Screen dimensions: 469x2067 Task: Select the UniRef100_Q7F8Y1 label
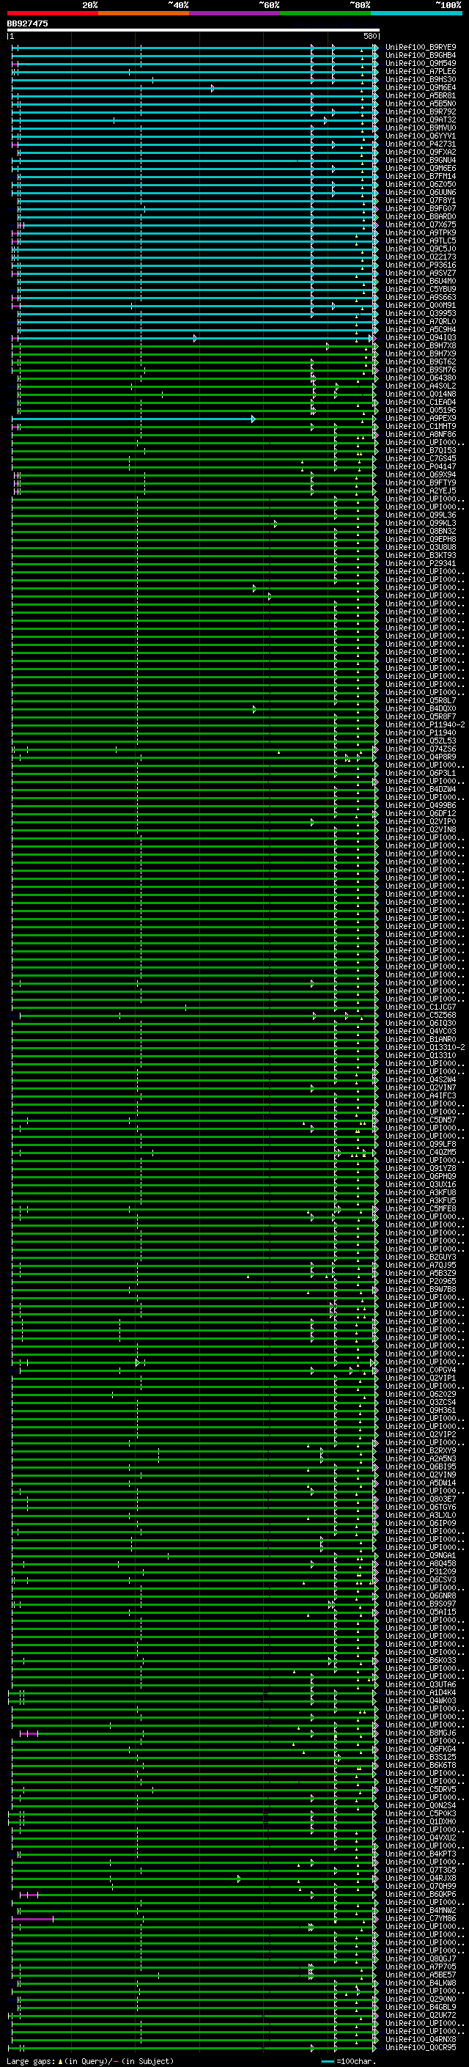coord(421,201)
